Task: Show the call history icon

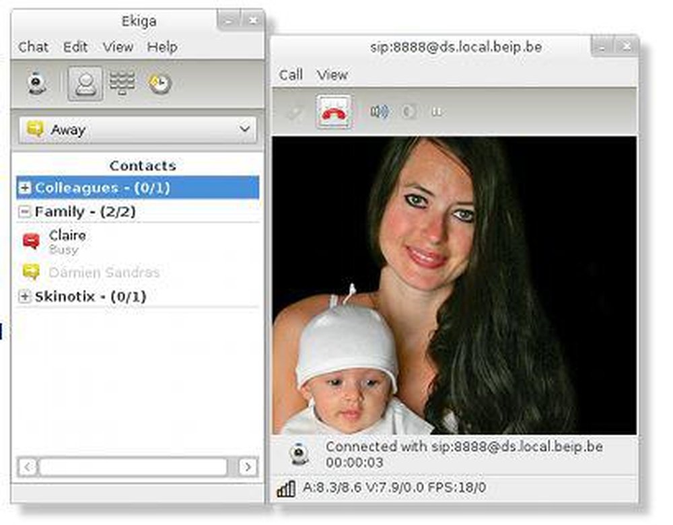Action: coord(160,82)
